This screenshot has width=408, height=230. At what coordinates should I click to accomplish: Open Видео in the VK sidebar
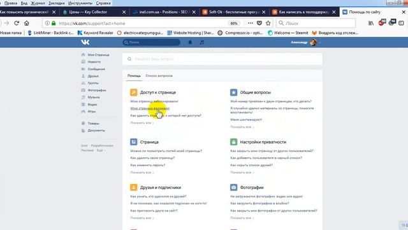pyautogui.click(x=89, y=104)
